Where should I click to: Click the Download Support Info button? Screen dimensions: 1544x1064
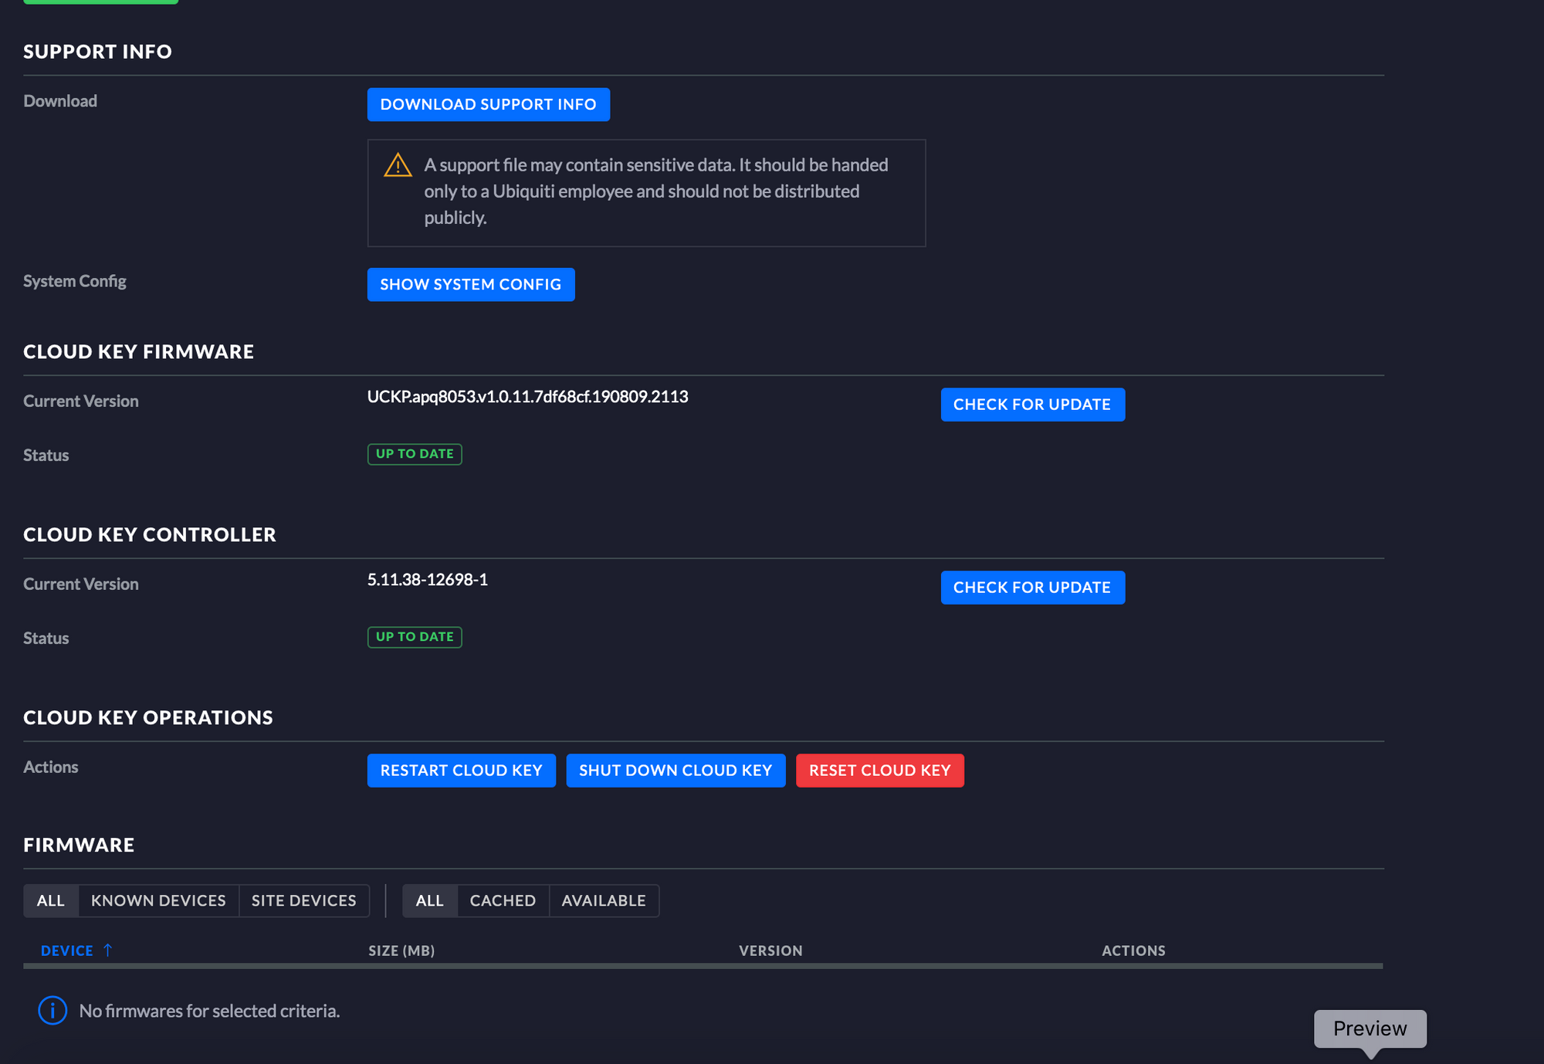pos(488,104)
